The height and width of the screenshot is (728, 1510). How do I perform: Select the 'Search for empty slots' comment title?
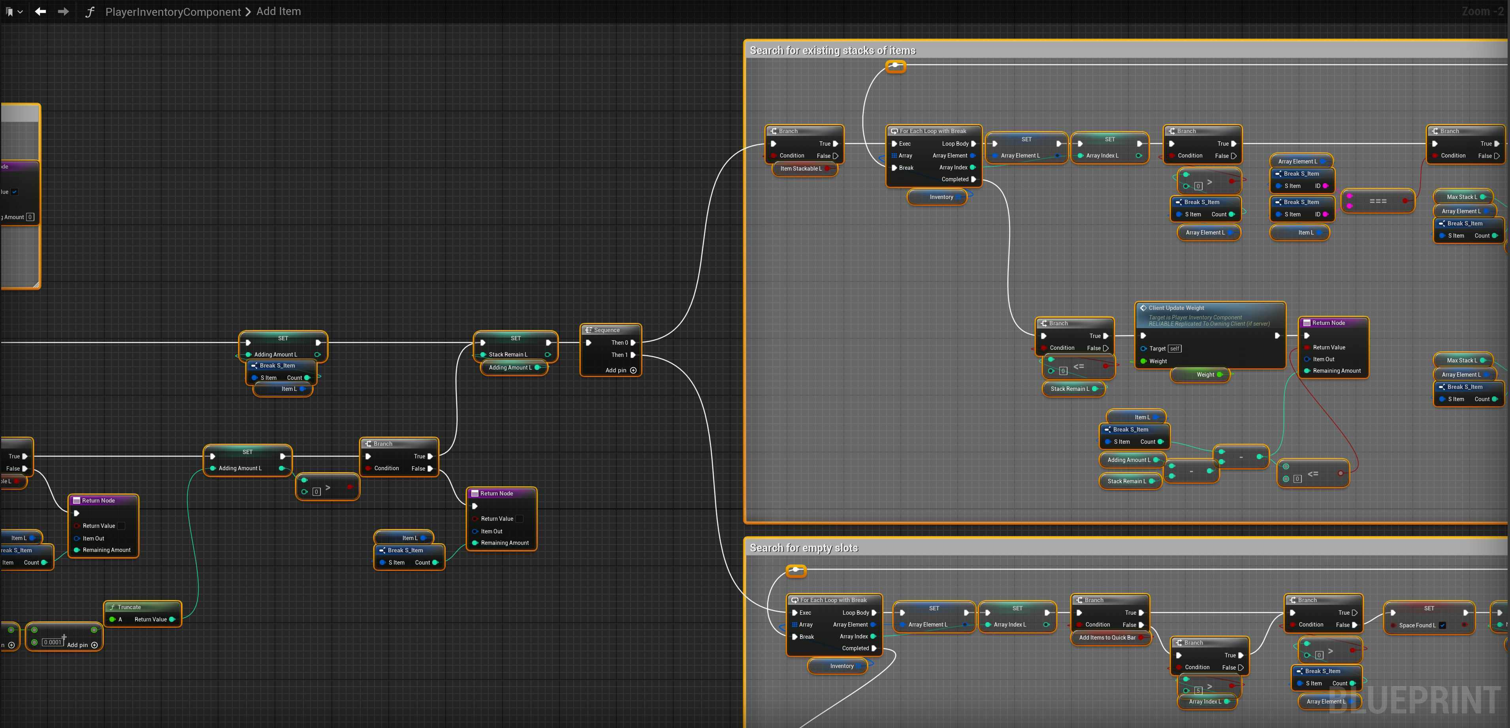pos(804,548)
